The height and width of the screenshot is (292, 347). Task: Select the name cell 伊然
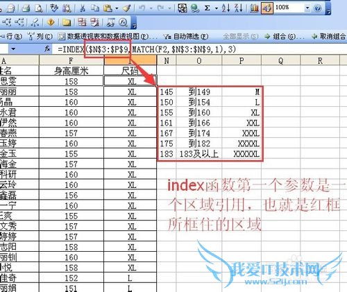click(x=19, y=123)
